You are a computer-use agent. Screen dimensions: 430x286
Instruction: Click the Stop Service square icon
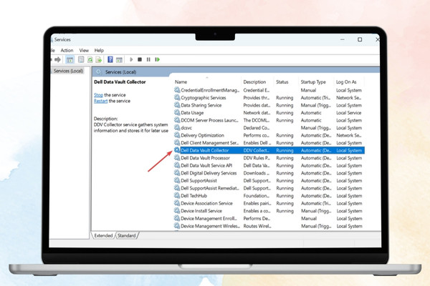140,59
